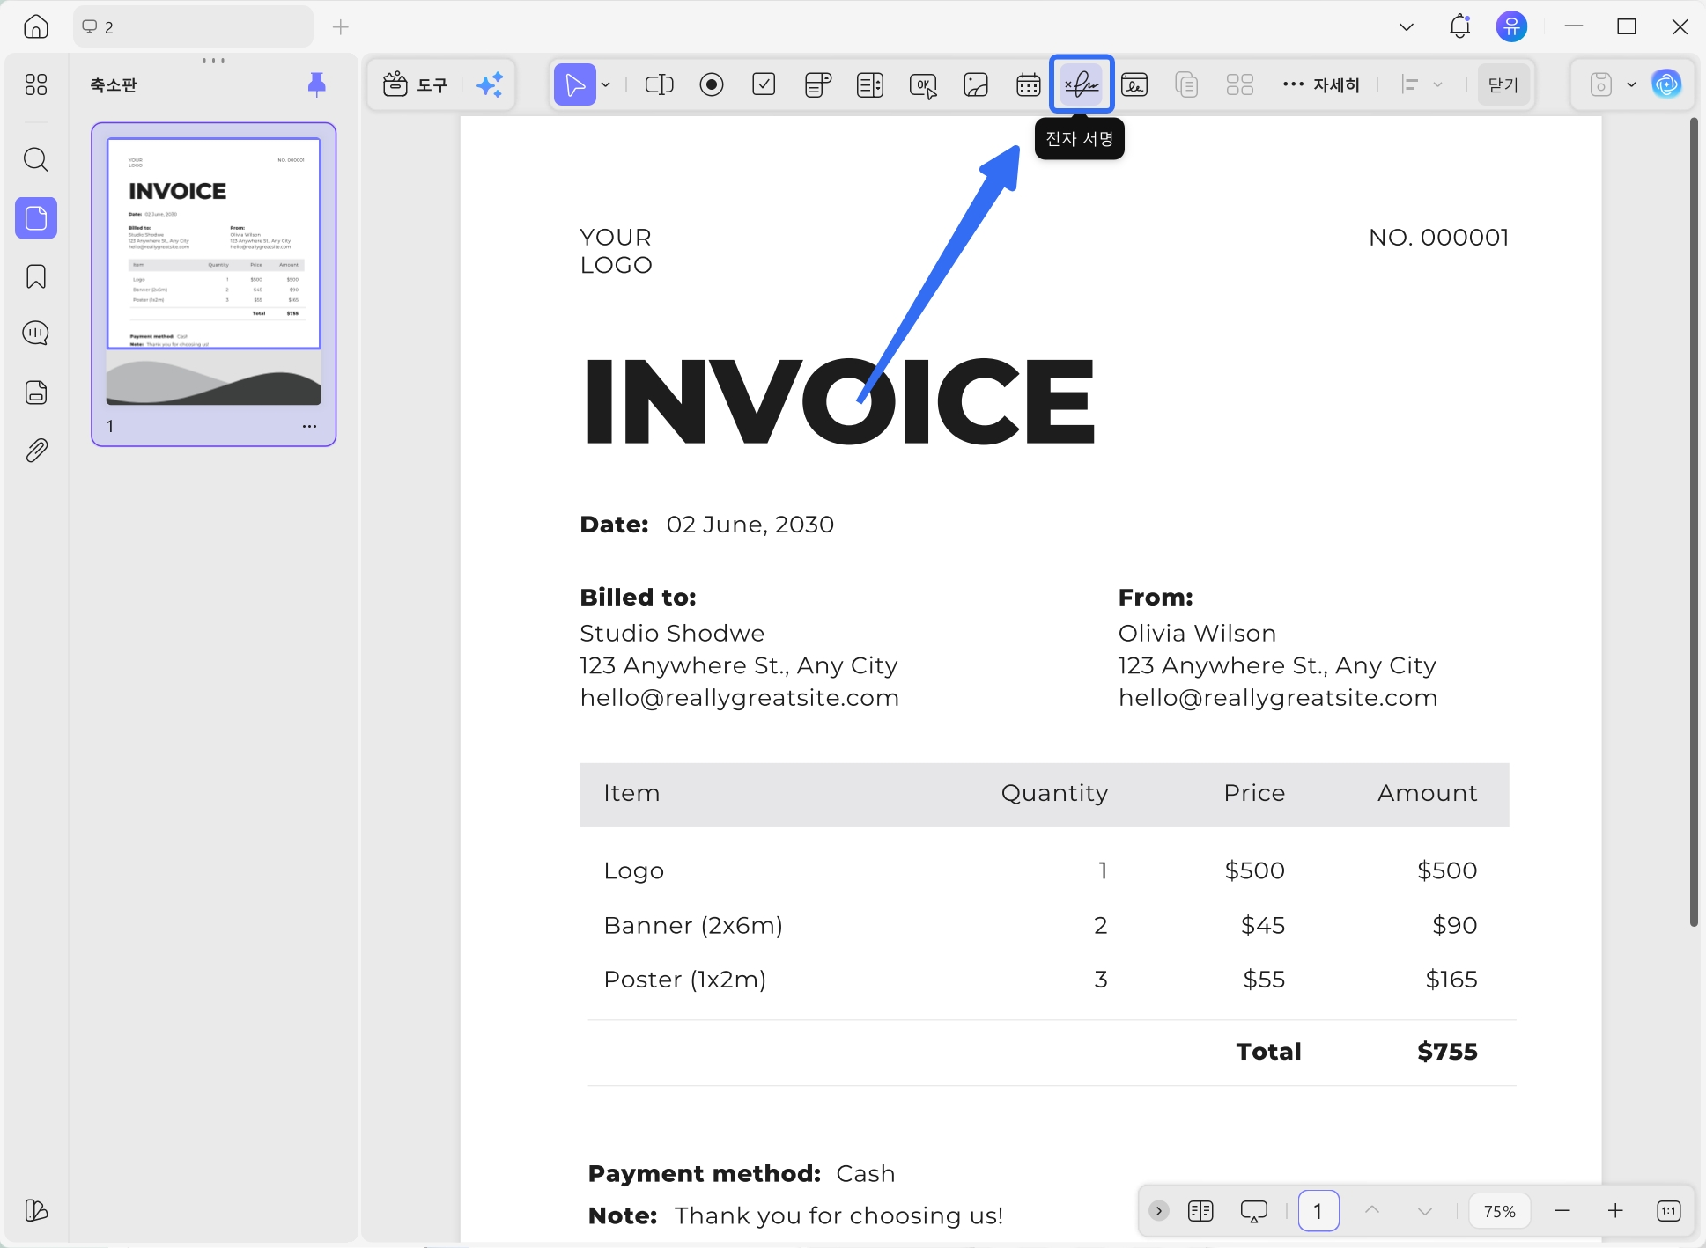Open the comments panel icon
Viewport: 1706px width, 1248px height.
[x=36, y=333]
